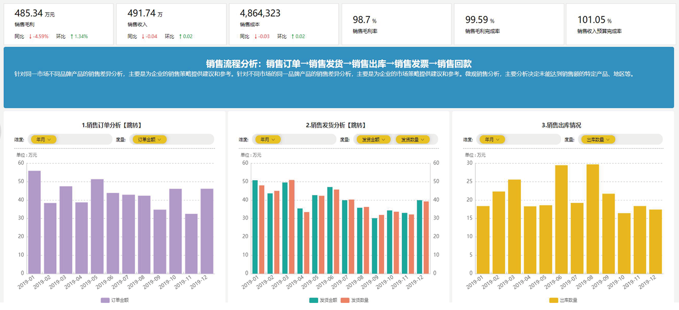Click the red down arrow beside -4.59%

(30, 36)
